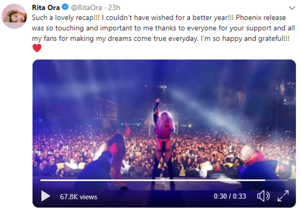Open the tweet options chevron menu

tap(292, 8)
